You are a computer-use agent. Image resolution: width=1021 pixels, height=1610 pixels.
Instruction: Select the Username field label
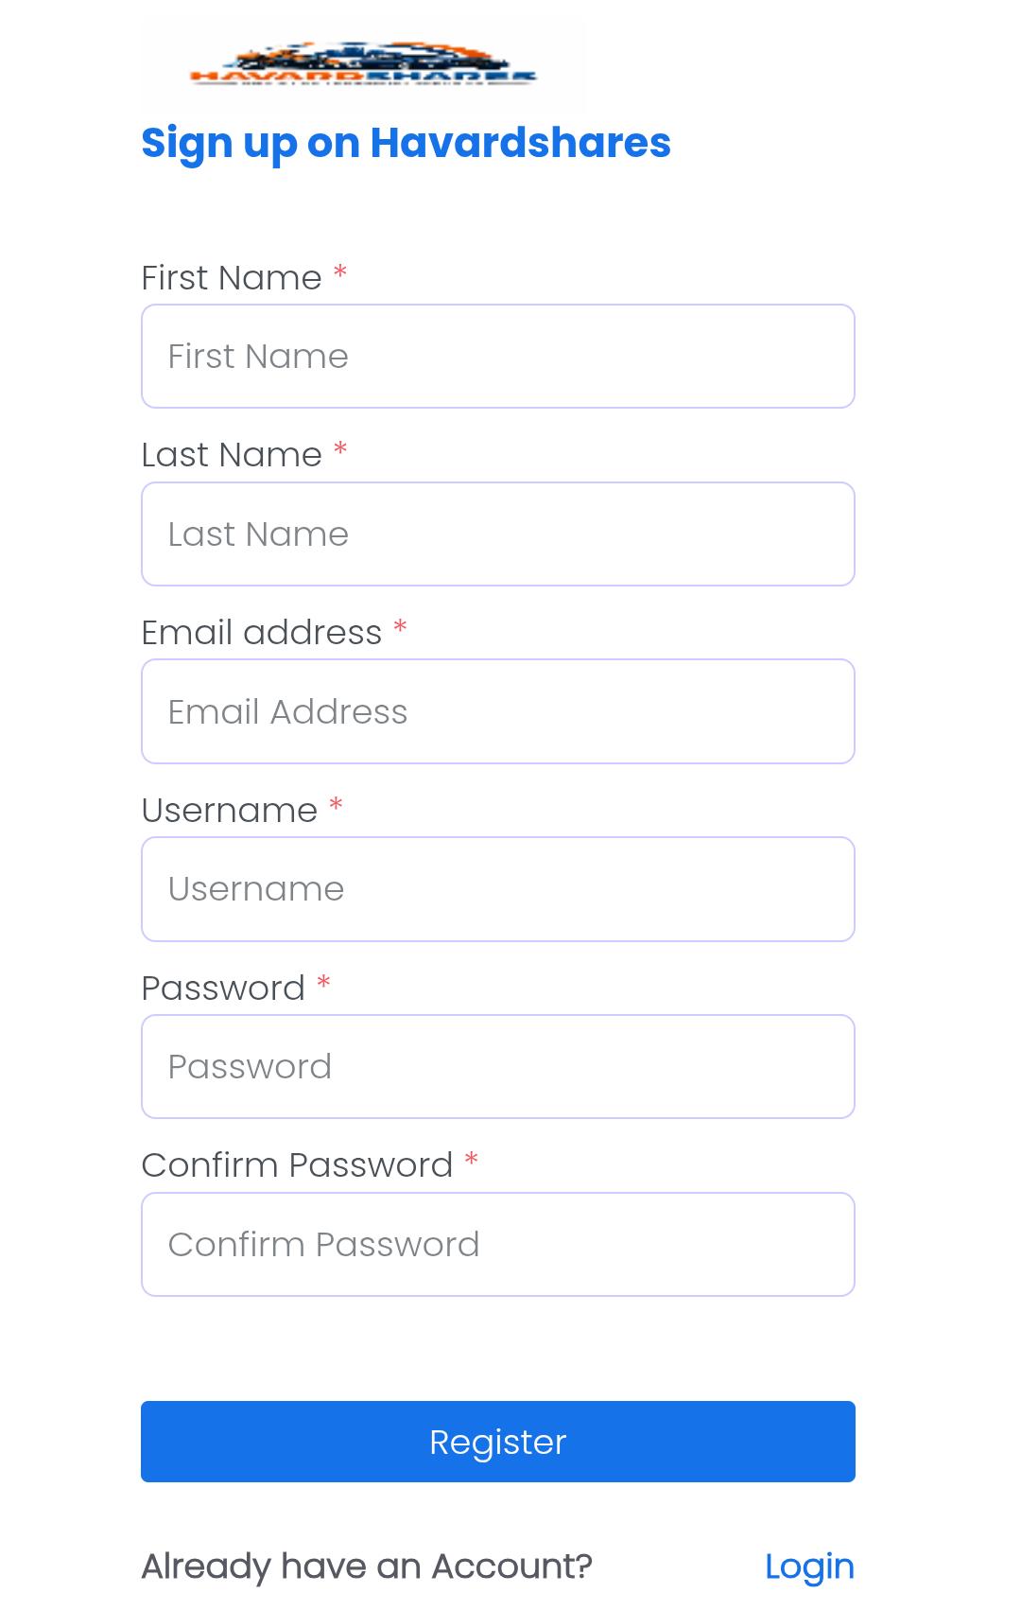[x=229, y=810]
